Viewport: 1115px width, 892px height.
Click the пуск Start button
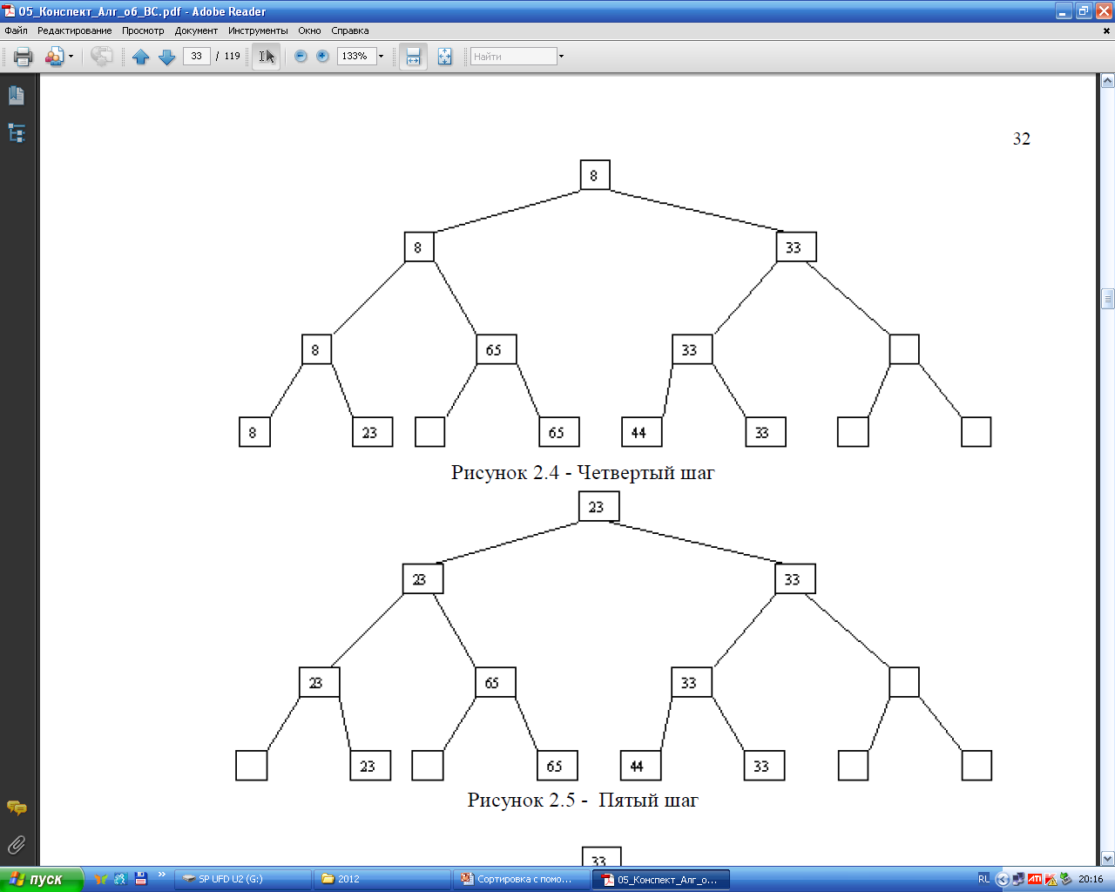click(41, 879)
